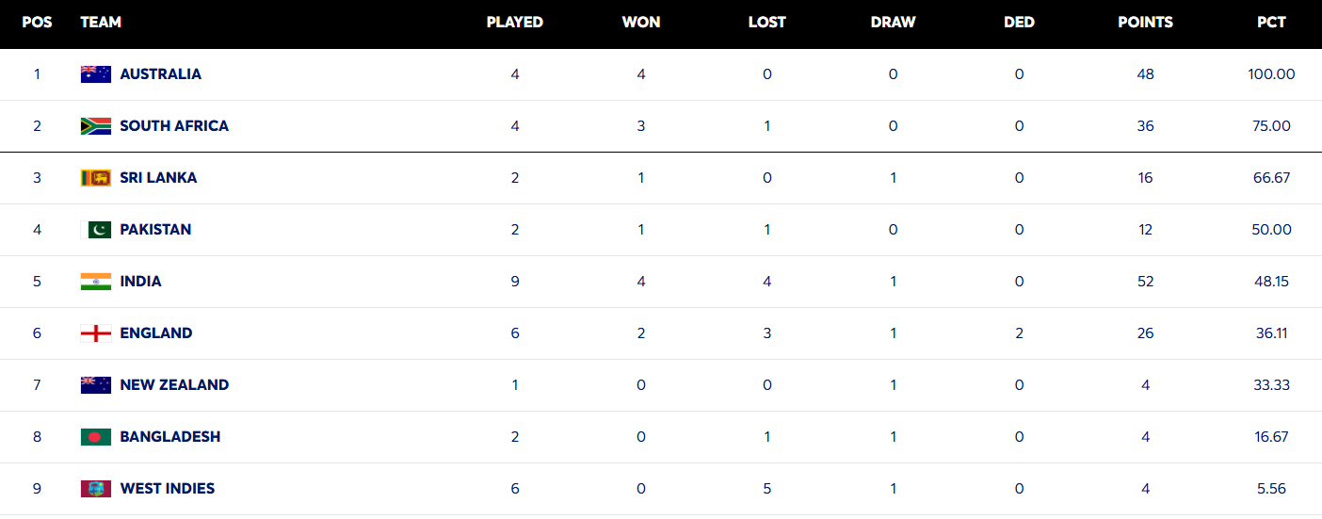1322x519 pixels.
Task: Click the DED column header
Action: 1019,23
